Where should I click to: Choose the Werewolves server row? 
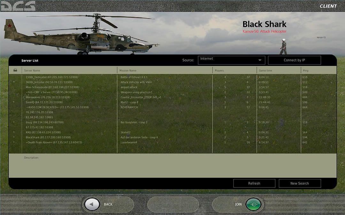click(48, 97)
